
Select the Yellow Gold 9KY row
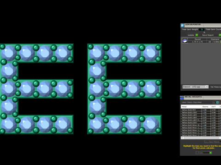tap(201, 110)
